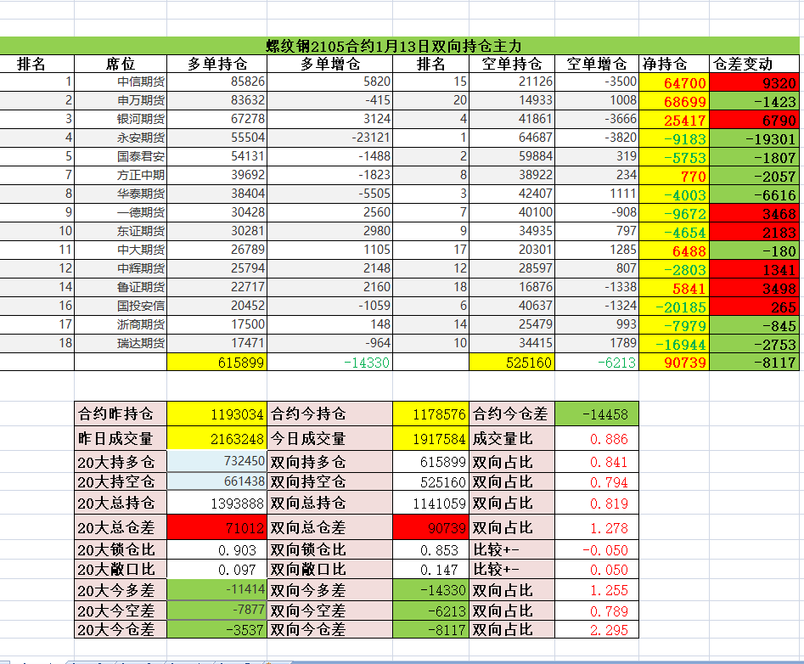Image resolution: width=804 pixels, height=664 pixels.
Task: Click the ratio value 2.295
Action: click(597, 630)
